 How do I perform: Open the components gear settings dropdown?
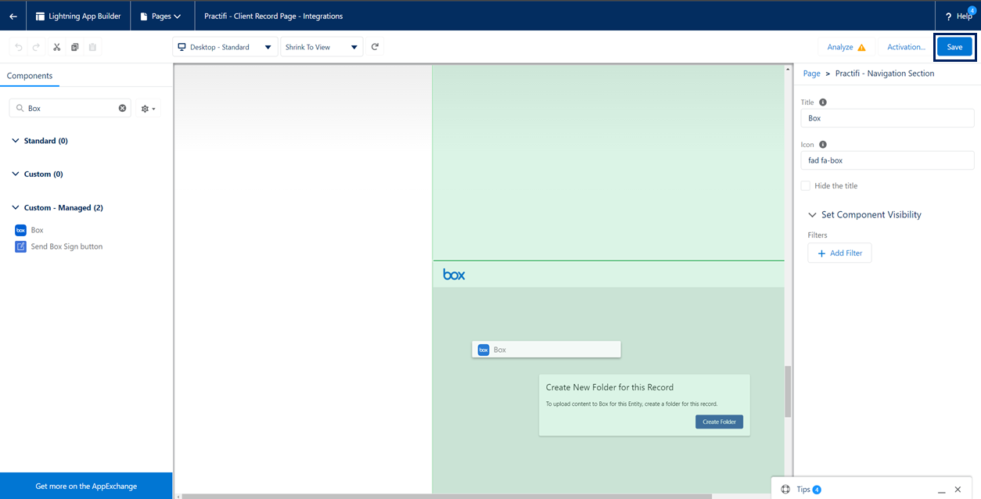tap(148, 108)
